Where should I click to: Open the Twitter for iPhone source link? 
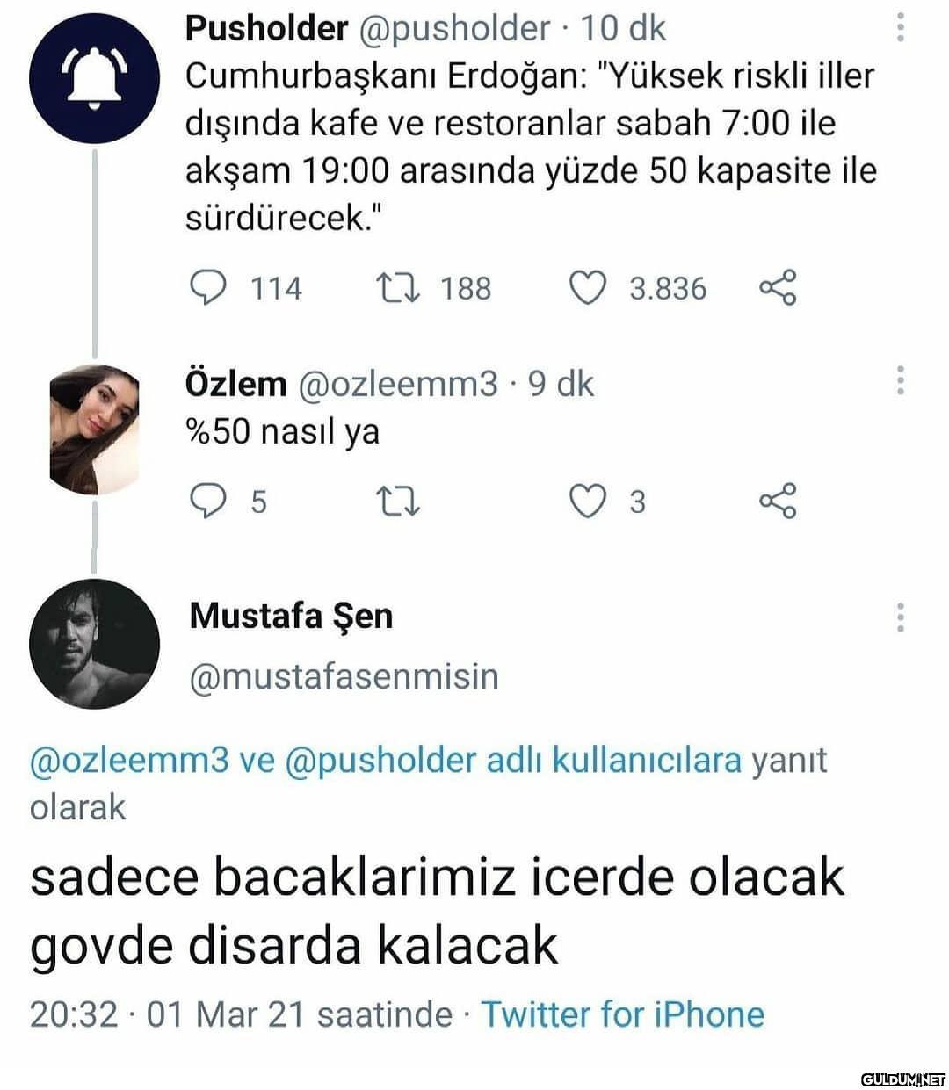(x=622, y=1014)
